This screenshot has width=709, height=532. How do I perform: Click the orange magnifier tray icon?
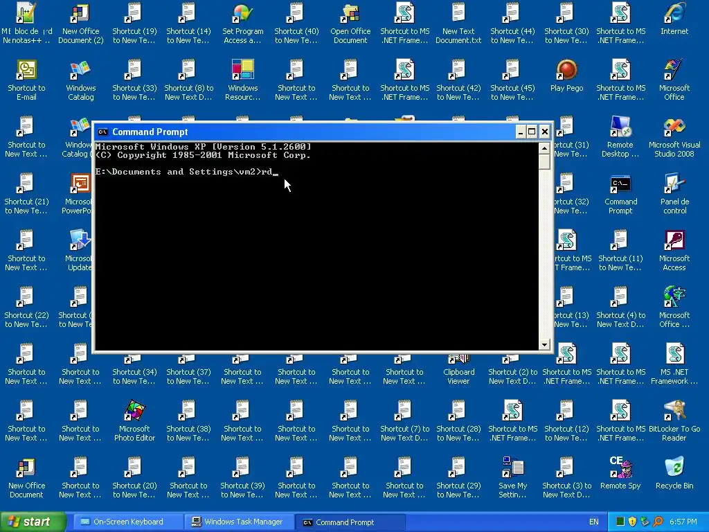click(658, 522)
